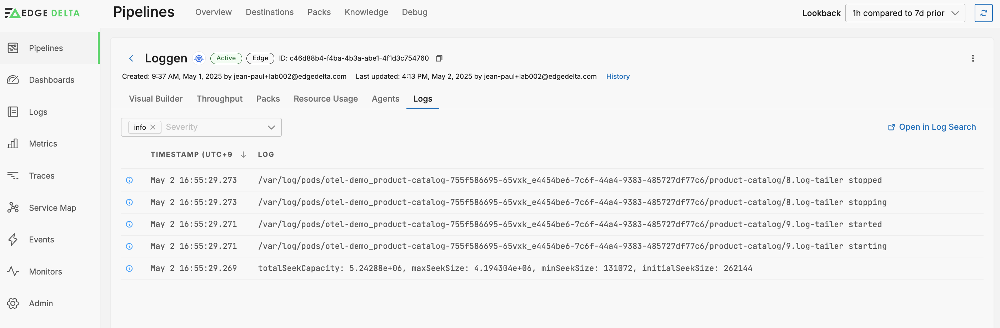Open the three-dot more options menu

[x=972, y=58]
